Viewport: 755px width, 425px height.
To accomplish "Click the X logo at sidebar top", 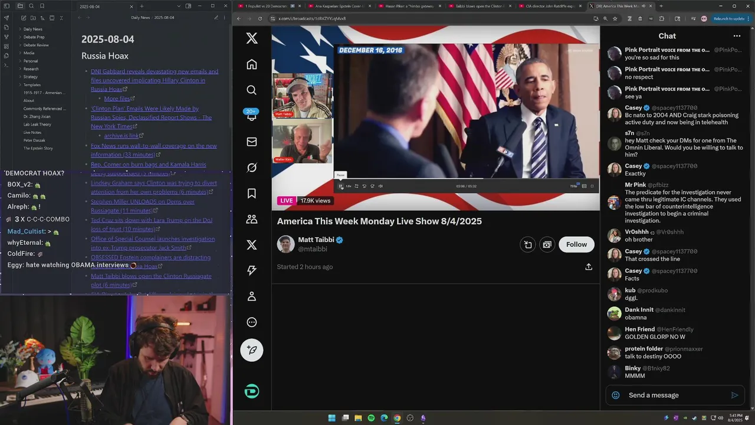I will pyautogui.click(x=252, y=38).
